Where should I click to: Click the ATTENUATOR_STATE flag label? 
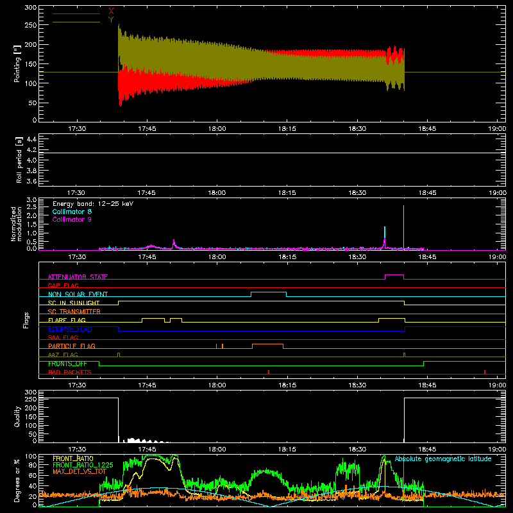click(x=78, y=277)
